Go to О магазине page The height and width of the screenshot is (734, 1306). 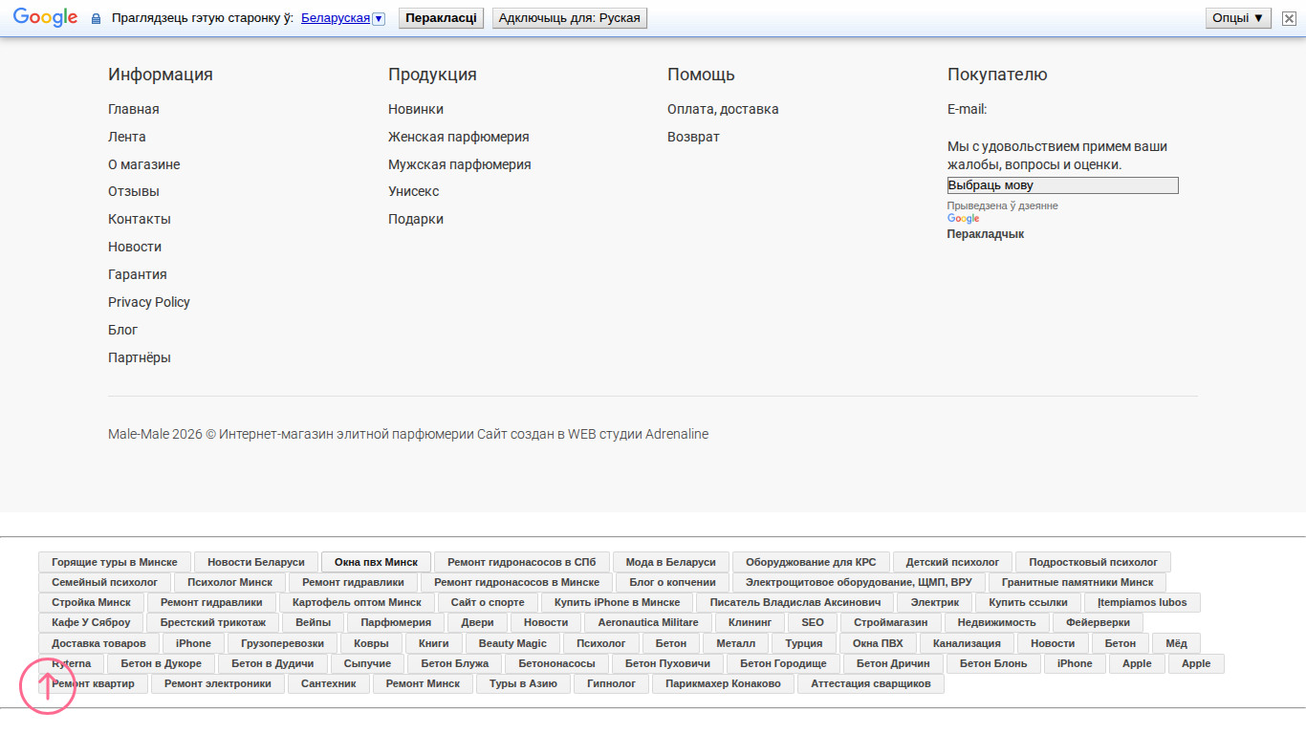pyautogui.click(x=143, y=164)
